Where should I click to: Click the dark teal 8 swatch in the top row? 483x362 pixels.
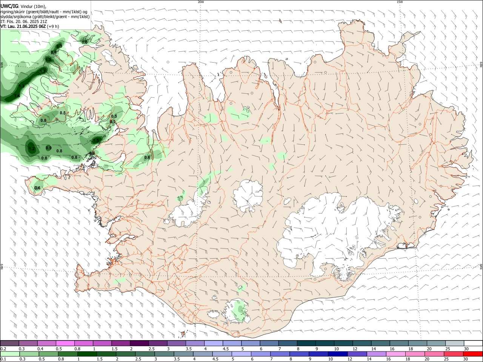click(306, 344)
